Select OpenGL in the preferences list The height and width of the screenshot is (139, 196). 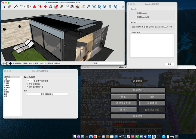pyautogui.click(x=12, y=77)
